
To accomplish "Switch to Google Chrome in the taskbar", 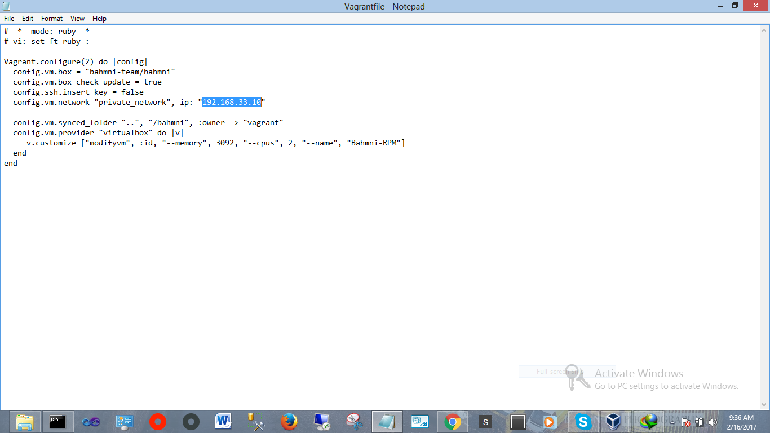I will click(453, 422).
